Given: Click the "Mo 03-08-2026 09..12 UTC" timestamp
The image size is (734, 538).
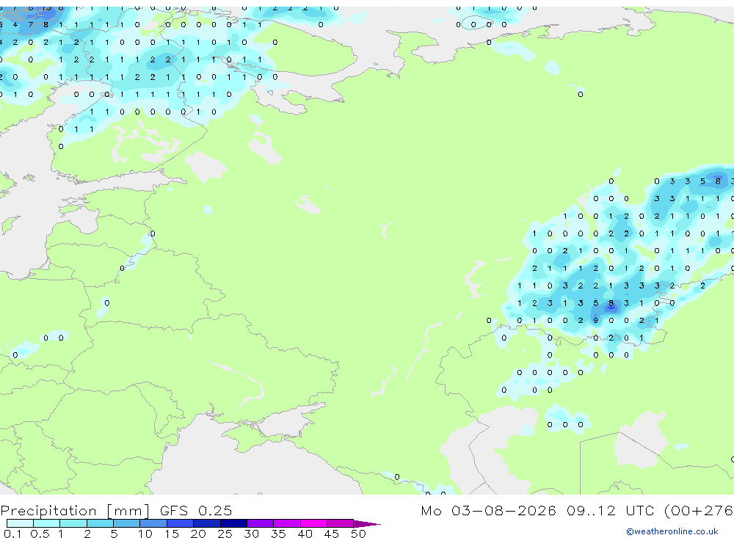Looking at the screenshot, I should point(539,510).
